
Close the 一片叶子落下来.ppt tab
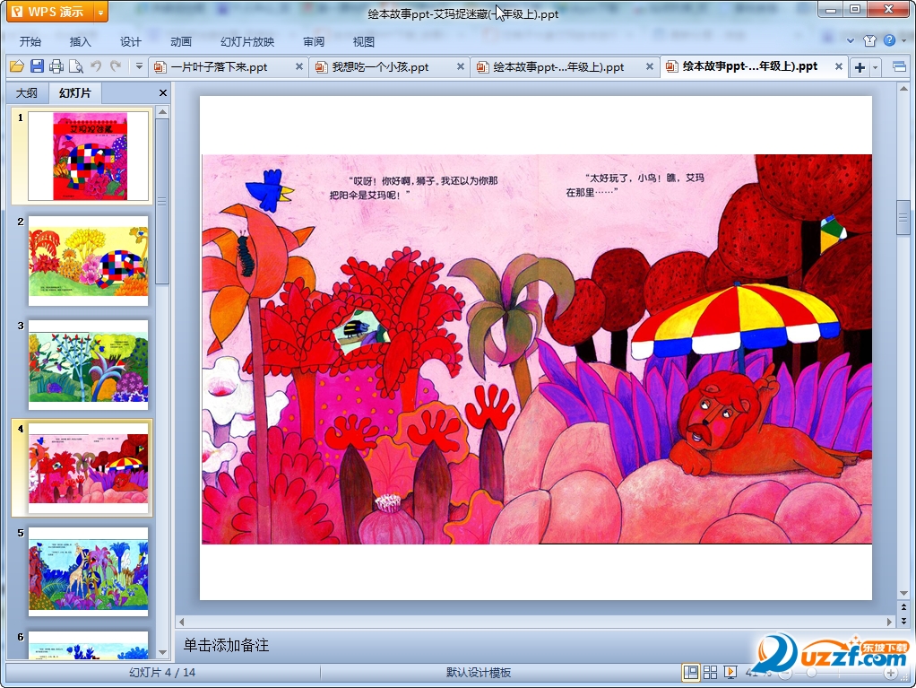point(299,67)
